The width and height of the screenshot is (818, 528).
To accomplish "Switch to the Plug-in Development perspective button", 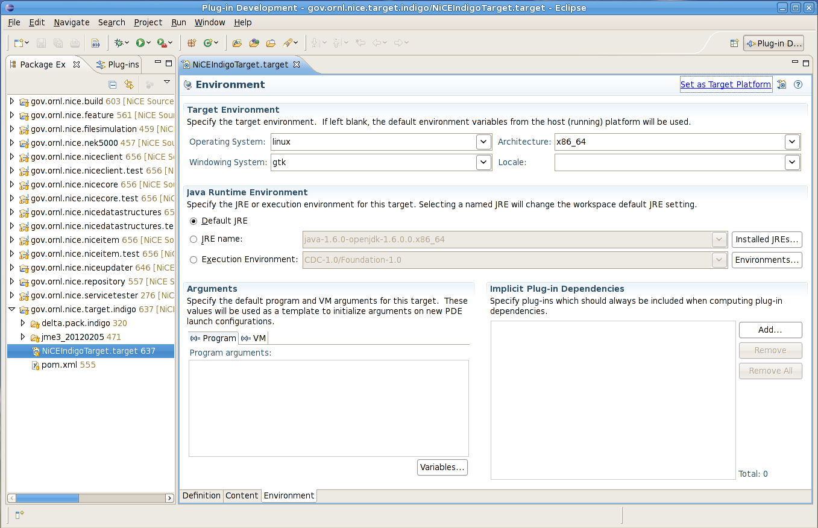I will click(774, 43).
